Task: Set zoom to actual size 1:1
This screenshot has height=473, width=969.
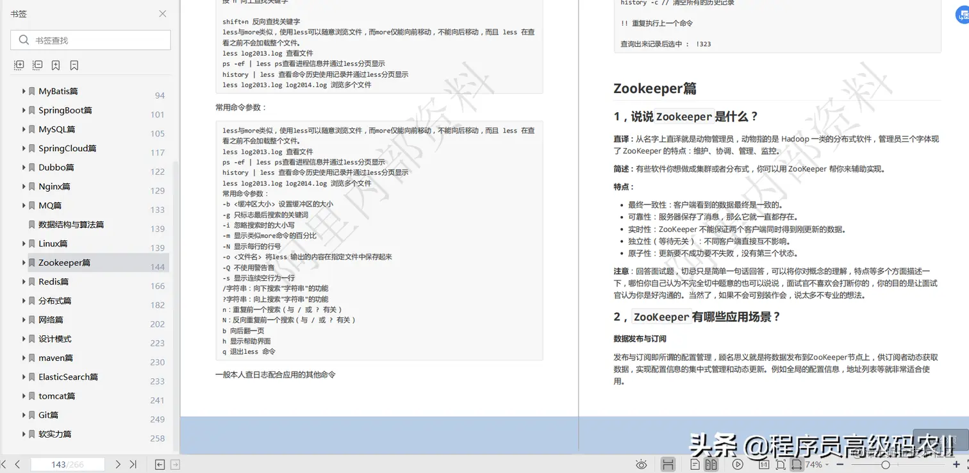Action: pyautogui.click(x=764, y=464)
